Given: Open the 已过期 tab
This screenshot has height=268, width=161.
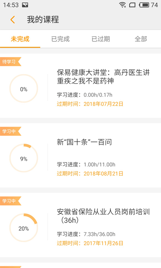Looking at the screenshot, I should 101,39.
